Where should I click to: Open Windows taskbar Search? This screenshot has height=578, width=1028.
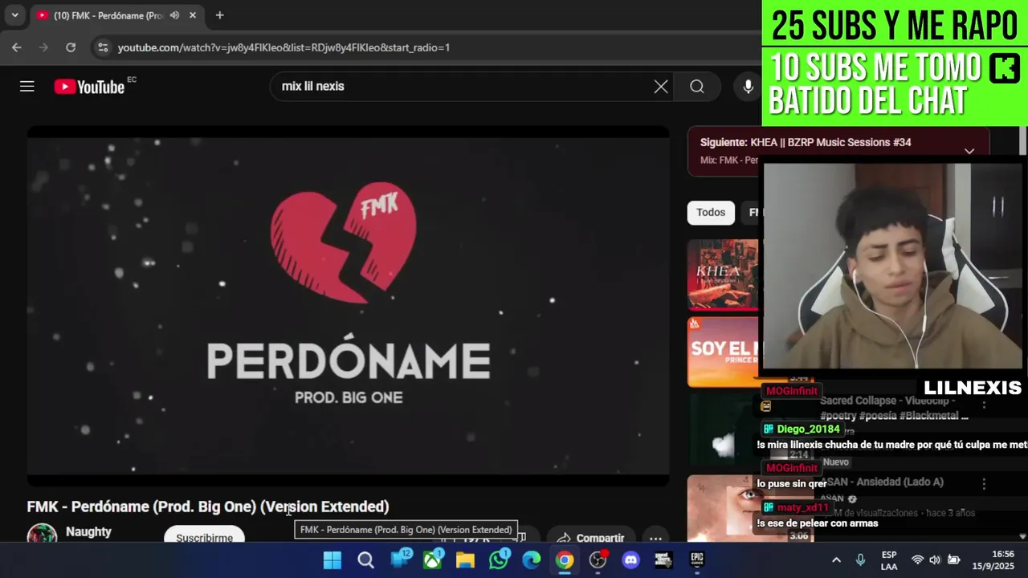[365, 560]
